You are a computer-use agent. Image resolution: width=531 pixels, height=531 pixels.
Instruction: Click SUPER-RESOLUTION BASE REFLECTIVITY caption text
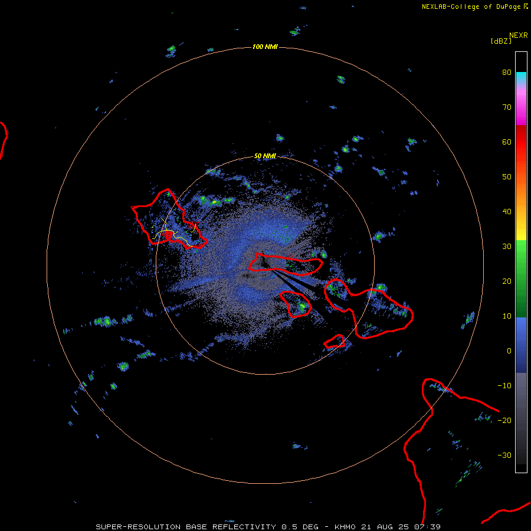[x=186, y=527]
